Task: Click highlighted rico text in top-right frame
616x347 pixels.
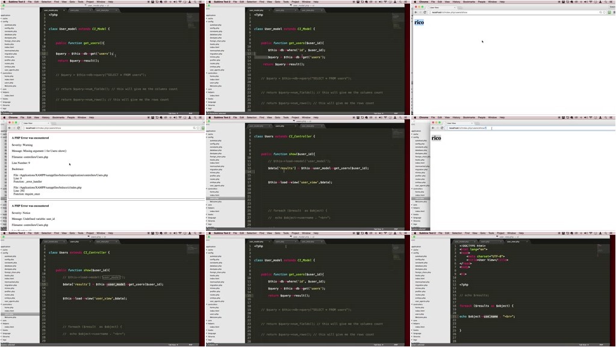Action: point(419,22)
